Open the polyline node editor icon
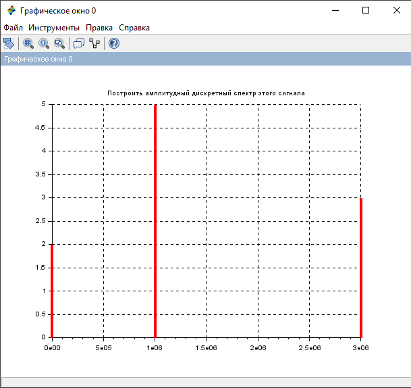The height and width of the screenshot is (388, 411). click(x=94, y=43)
